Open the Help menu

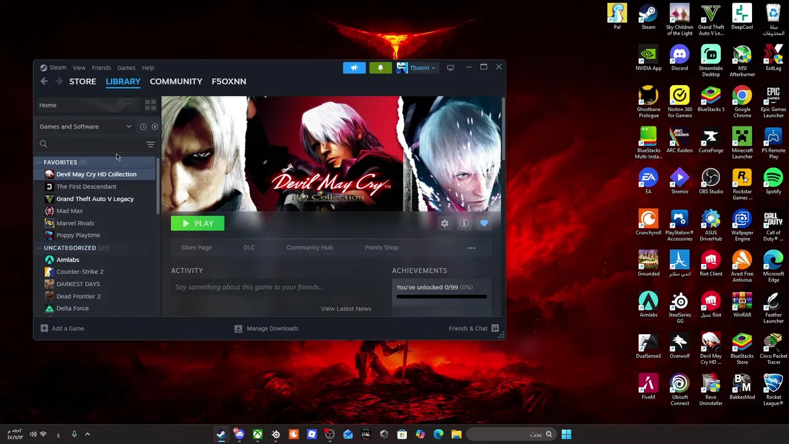(x=148, y=68)
